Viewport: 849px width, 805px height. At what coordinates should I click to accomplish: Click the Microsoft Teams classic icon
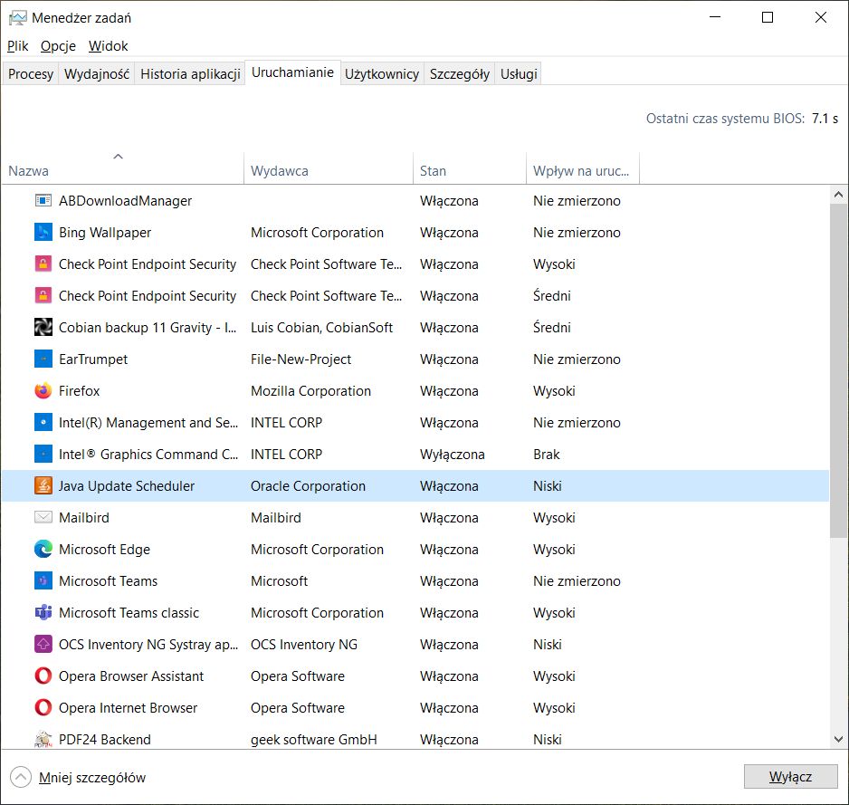tap(43, 613)
